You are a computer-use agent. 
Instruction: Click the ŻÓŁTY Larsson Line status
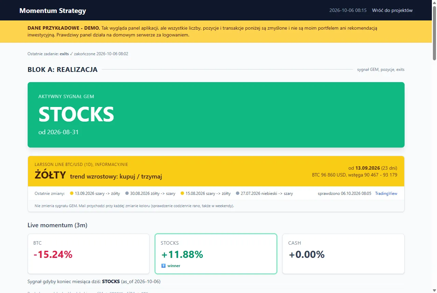(50, 175)
